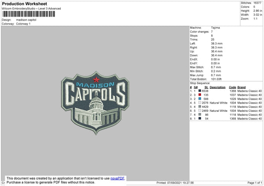Click the barcode under Wilcom EmbroideryStudio

click(29, 14)
